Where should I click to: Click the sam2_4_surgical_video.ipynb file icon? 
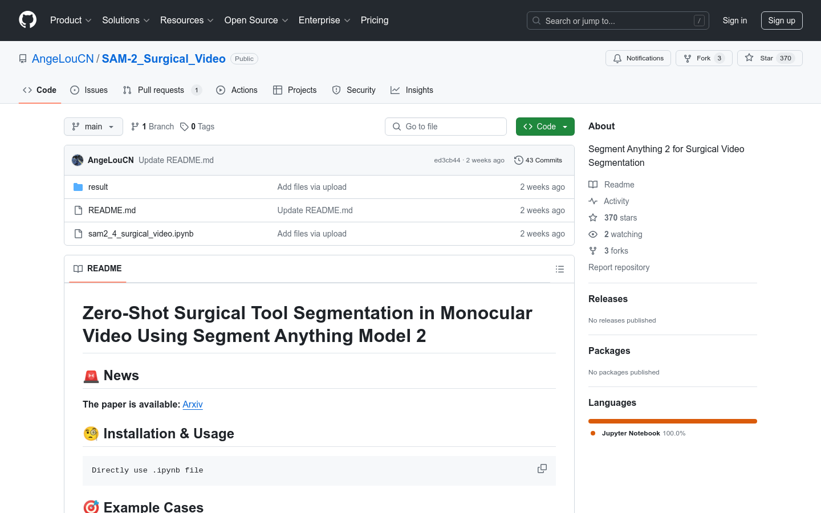pyautogui.click(x=78, y=234)
